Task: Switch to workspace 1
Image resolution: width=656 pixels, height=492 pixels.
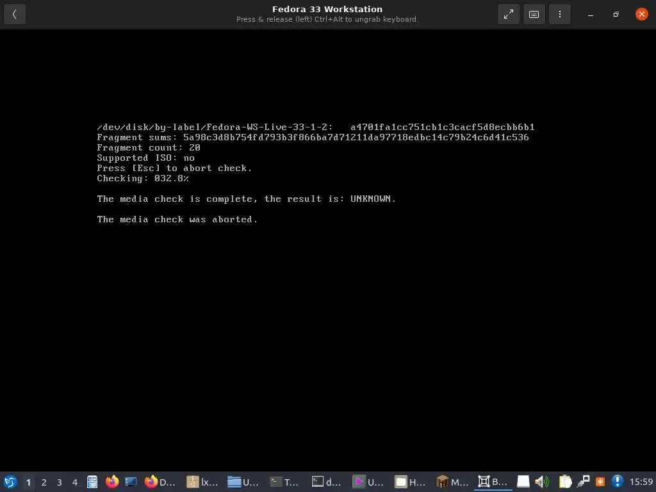Action: coord(28,482)
